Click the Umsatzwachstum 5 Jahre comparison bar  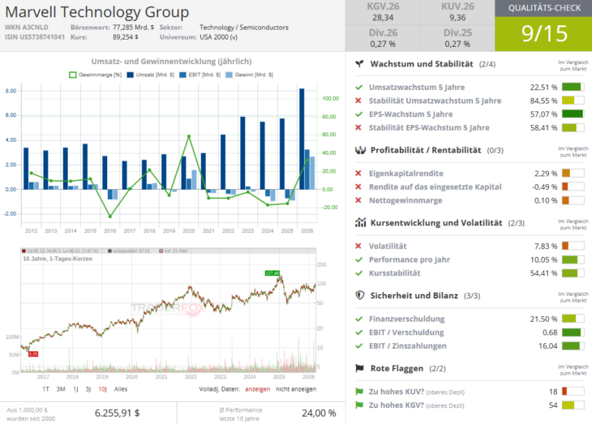(571, 87)
